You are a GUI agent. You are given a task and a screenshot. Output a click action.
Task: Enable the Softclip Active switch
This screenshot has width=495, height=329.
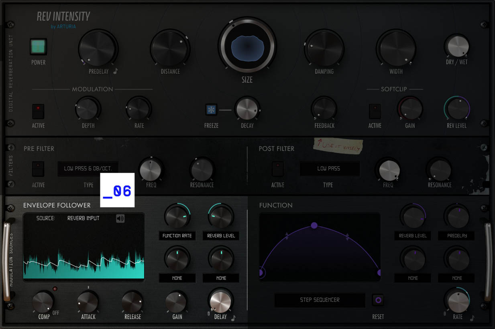(375, 111)
